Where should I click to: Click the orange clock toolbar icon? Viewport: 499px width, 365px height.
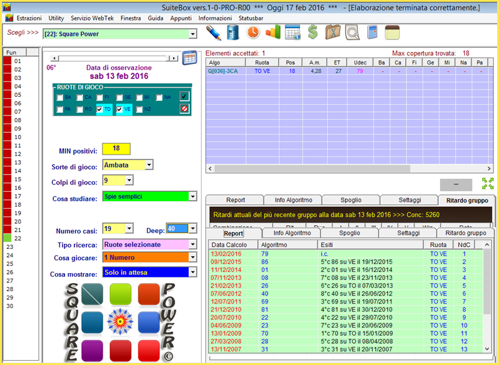(253, 32)
